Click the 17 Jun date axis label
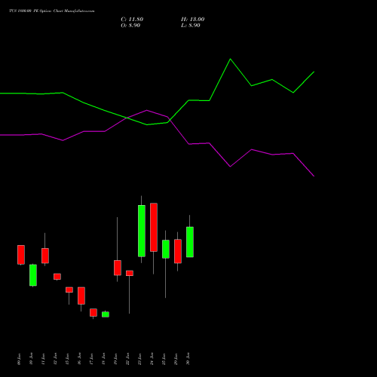The image size is (377, 377). pos(92,359)
